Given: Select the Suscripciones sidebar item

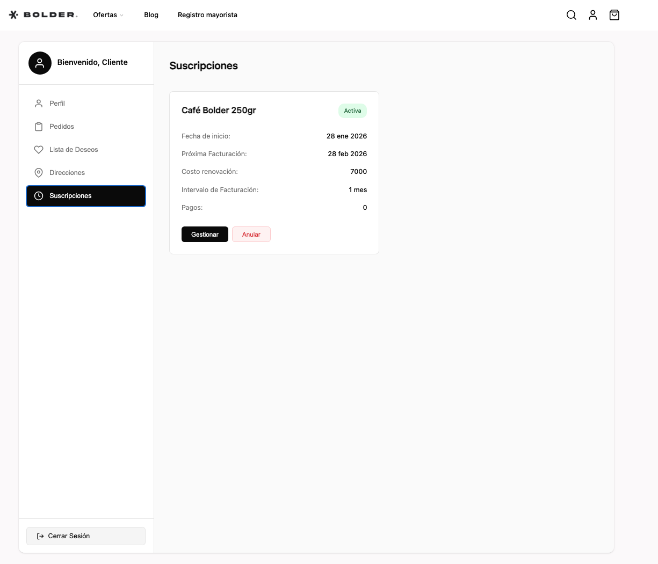Looking at the screenshot, I should pyautogui.click(x=86, y=196).
